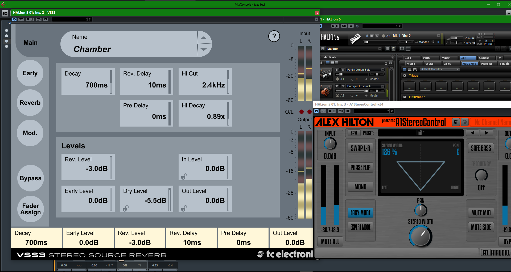
Task: Click the A1StereoControl redo icon
Action: [464, 122]
